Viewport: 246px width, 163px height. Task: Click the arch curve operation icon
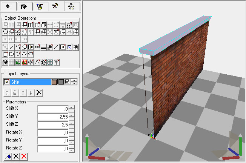point(18,47)
